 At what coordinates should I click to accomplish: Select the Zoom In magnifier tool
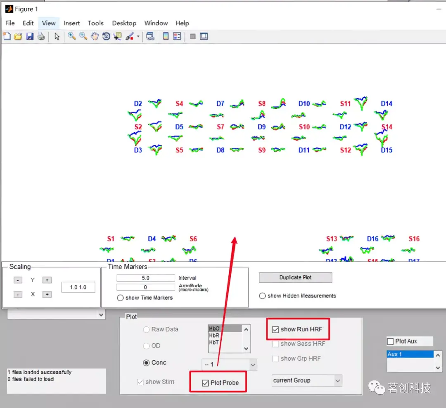point(72,36)
